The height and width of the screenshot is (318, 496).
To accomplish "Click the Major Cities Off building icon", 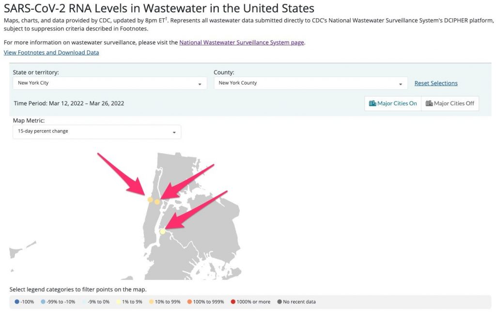I will tap(429, 103).
